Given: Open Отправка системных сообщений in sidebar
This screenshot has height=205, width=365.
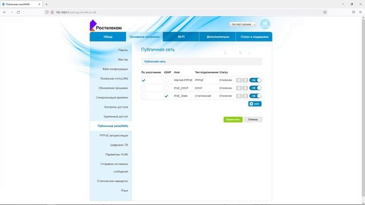Looking at the screenshot, I should click(114, 167).
